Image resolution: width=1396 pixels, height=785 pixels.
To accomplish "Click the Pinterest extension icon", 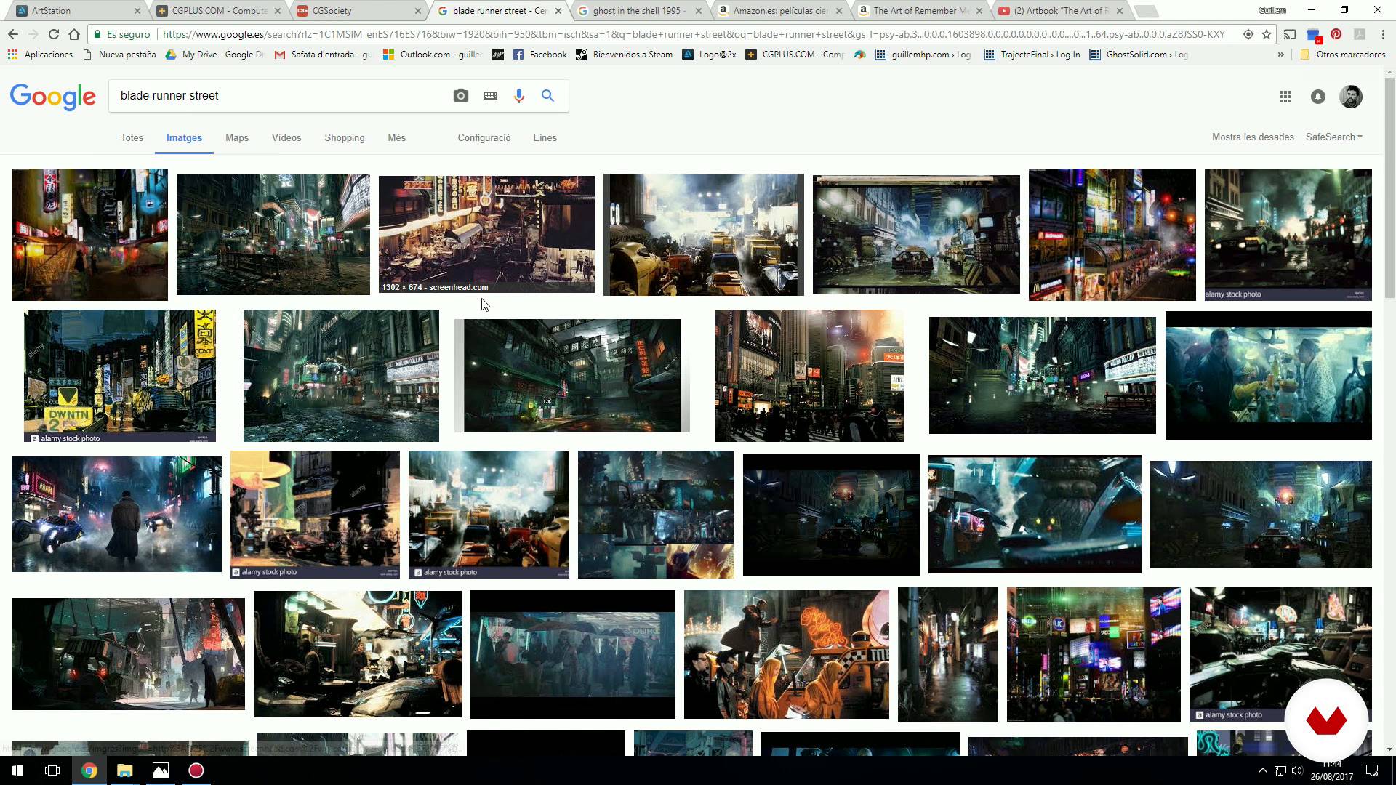I will click(1336, 34).
